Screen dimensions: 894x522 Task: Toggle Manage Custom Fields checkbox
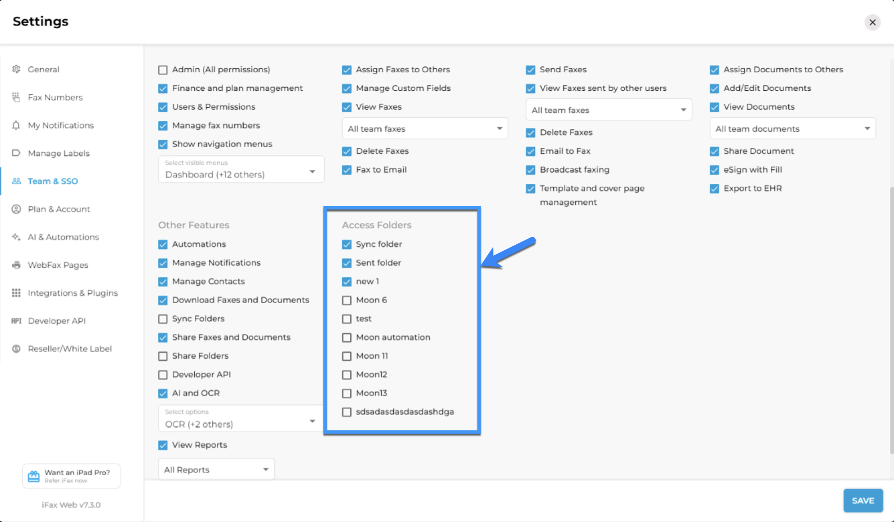[347, 88]
